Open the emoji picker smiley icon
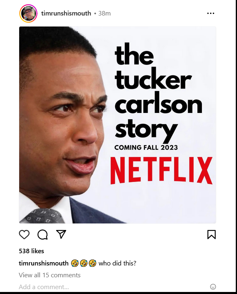The image size is (237, 294). (x=213, y=287)
